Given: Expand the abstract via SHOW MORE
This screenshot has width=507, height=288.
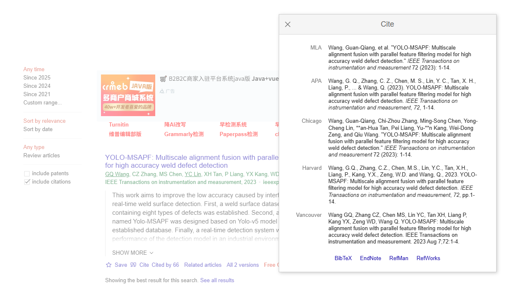Looking at the screenshot, I should point(129,253).
